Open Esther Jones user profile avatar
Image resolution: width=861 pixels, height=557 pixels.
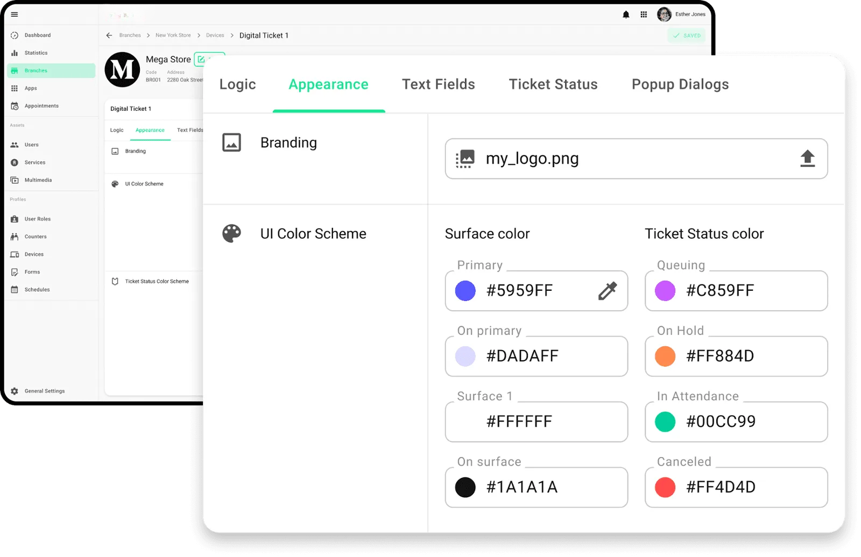pos(664,15)
